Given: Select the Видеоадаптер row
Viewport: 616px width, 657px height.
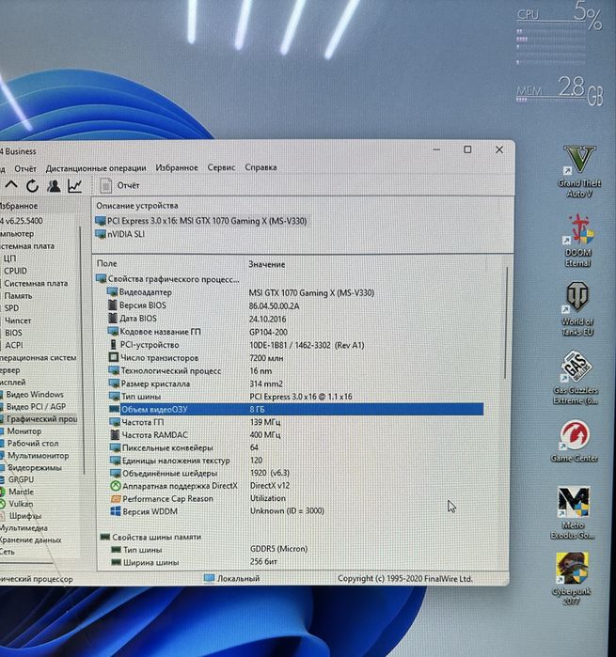Looking at the screenshot, I should coord(293,292).
